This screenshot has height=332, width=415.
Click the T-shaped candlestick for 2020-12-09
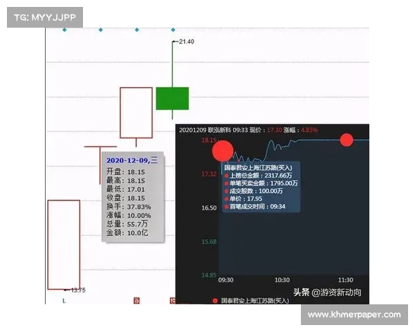tap(100, 165)
